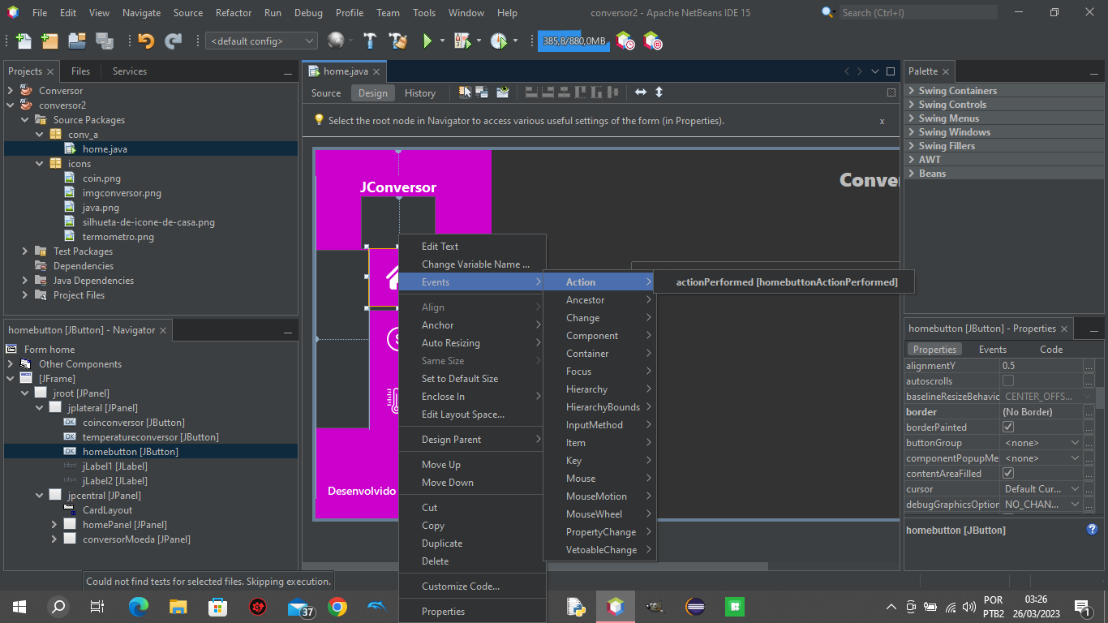
Task: Open Microsoft Edge from the taskbar
Action: (139, 606)
